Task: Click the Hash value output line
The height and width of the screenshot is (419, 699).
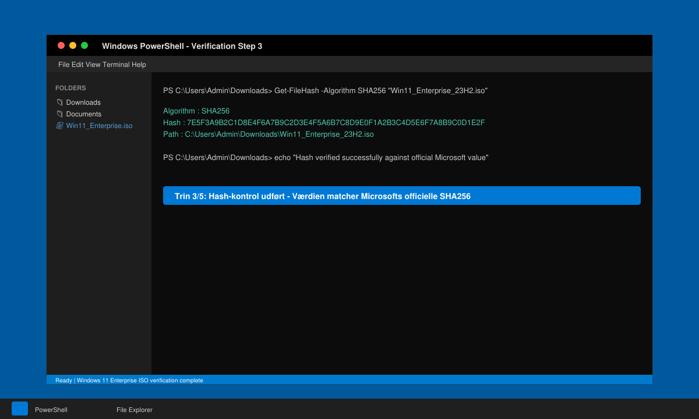Action: pyautogui.click(x=324, y=123)
